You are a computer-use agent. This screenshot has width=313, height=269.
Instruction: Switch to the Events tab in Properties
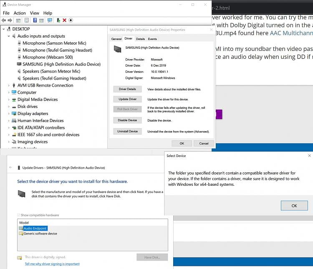point(152,39)
